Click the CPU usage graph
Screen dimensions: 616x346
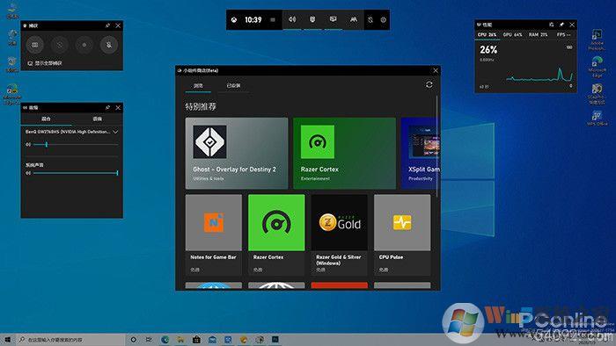pyautogui.click(x=539, y=75)
